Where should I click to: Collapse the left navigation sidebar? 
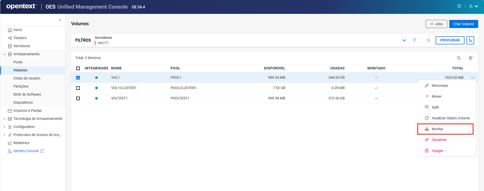60,20
